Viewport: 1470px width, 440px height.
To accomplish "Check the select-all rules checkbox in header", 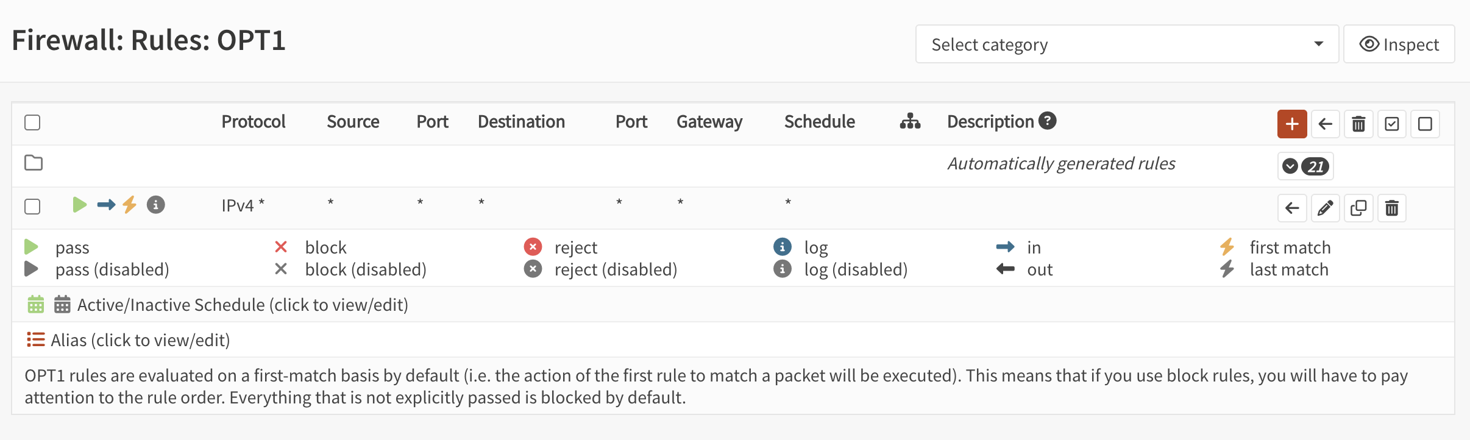I will point(32,122).
